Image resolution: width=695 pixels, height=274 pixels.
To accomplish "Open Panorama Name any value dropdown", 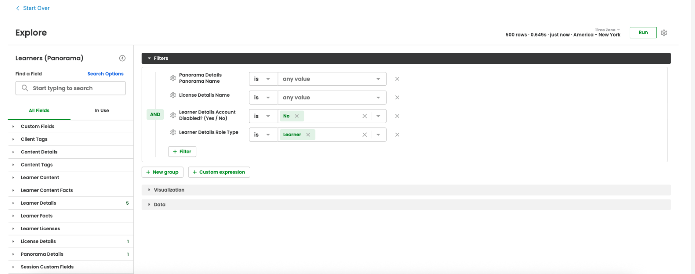I will (x=332, y=79).
